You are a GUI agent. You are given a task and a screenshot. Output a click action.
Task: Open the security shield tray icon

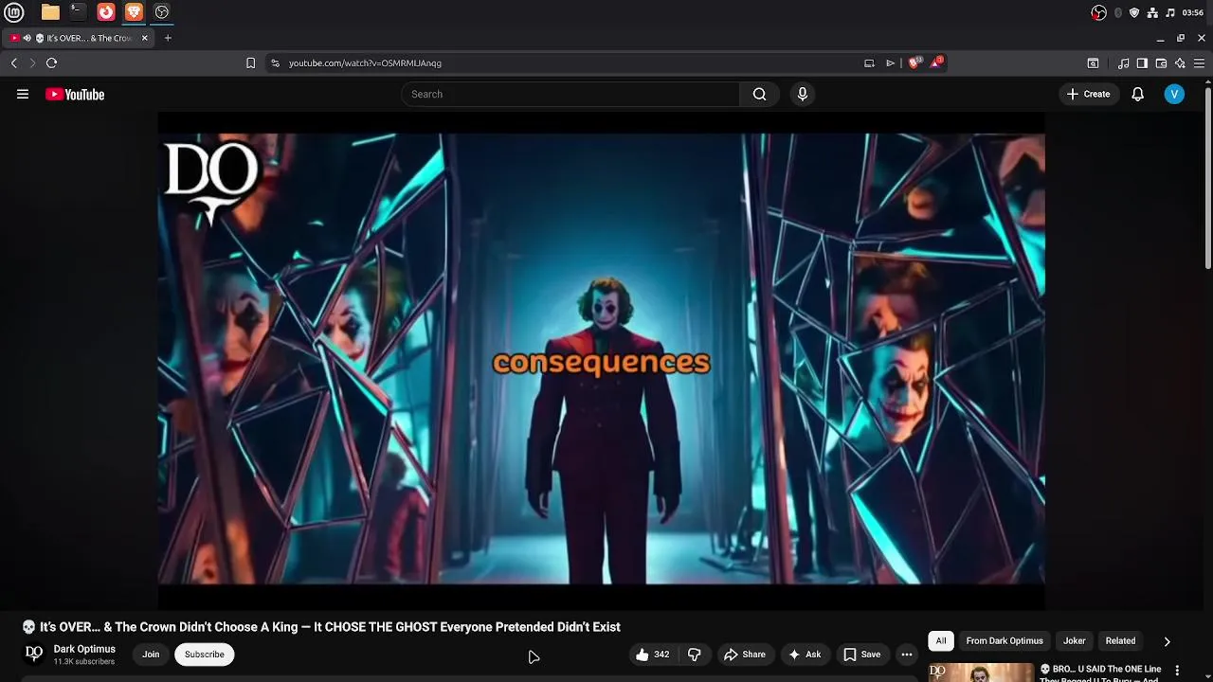1134,12
